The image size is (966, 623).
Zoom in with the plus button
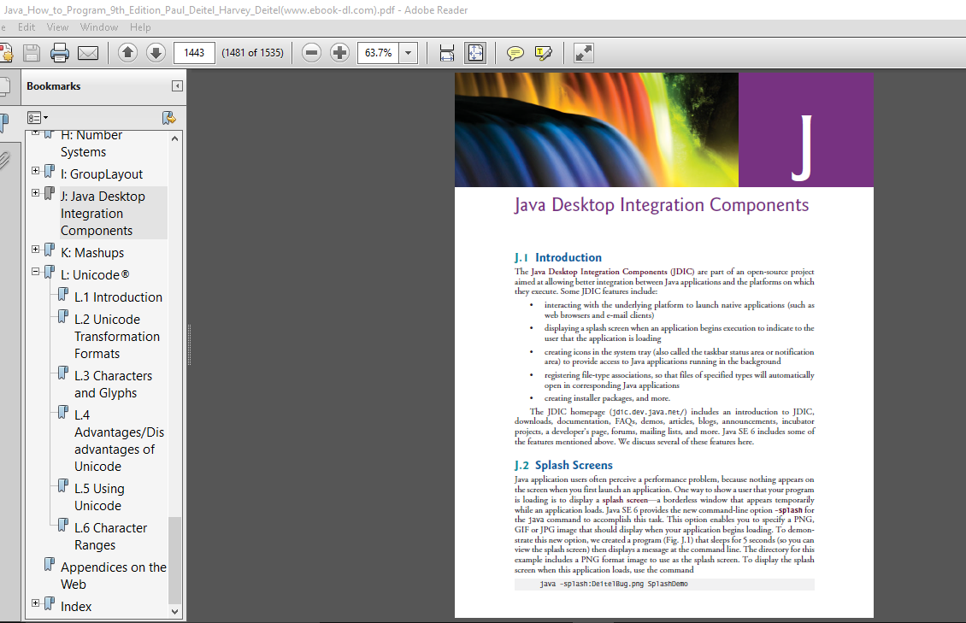coord(339,53)
